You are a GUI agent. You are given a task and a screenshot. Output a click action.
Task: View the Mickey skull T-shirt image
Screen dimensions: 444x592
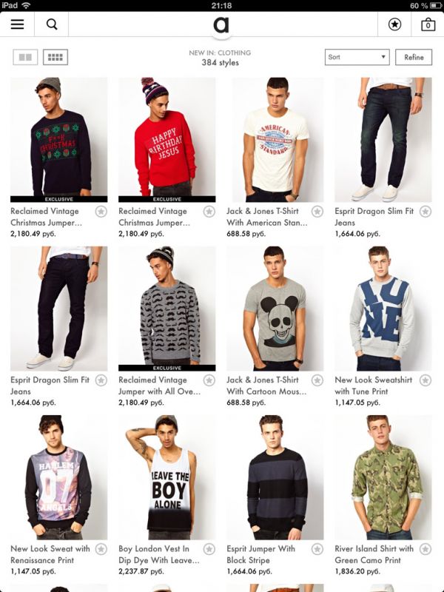click(275, 309)
